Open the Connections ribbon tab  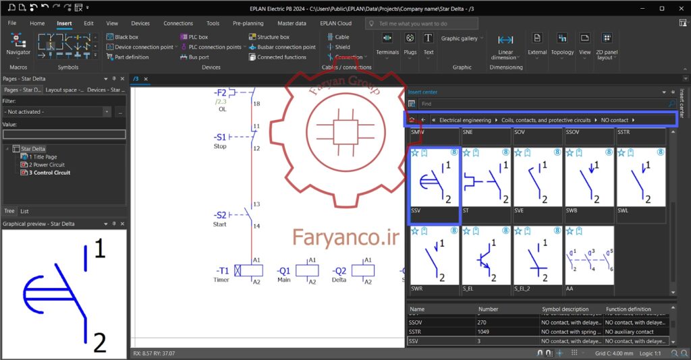click(178, 24)
